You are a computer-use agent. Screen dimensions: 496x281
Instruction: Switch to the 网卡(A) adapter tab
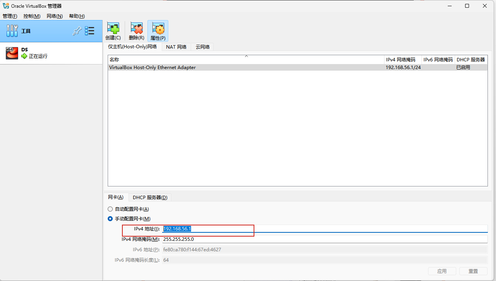coord(116,197)
